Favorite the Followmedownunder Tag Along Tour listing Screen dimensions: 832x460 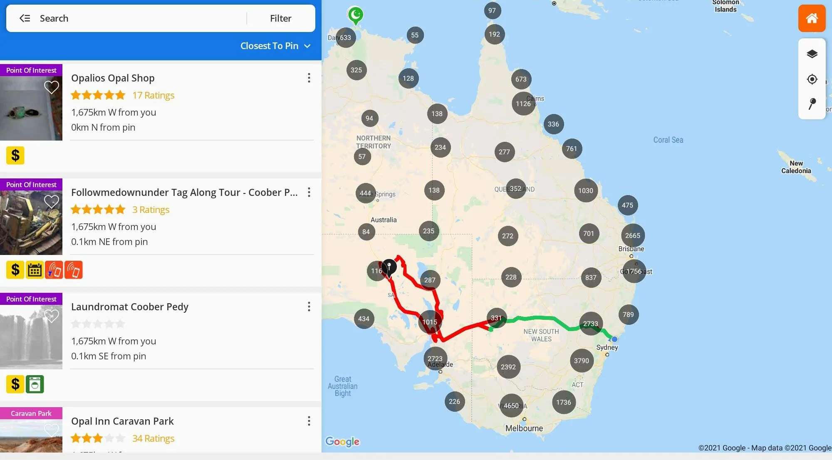click(52, 202)
